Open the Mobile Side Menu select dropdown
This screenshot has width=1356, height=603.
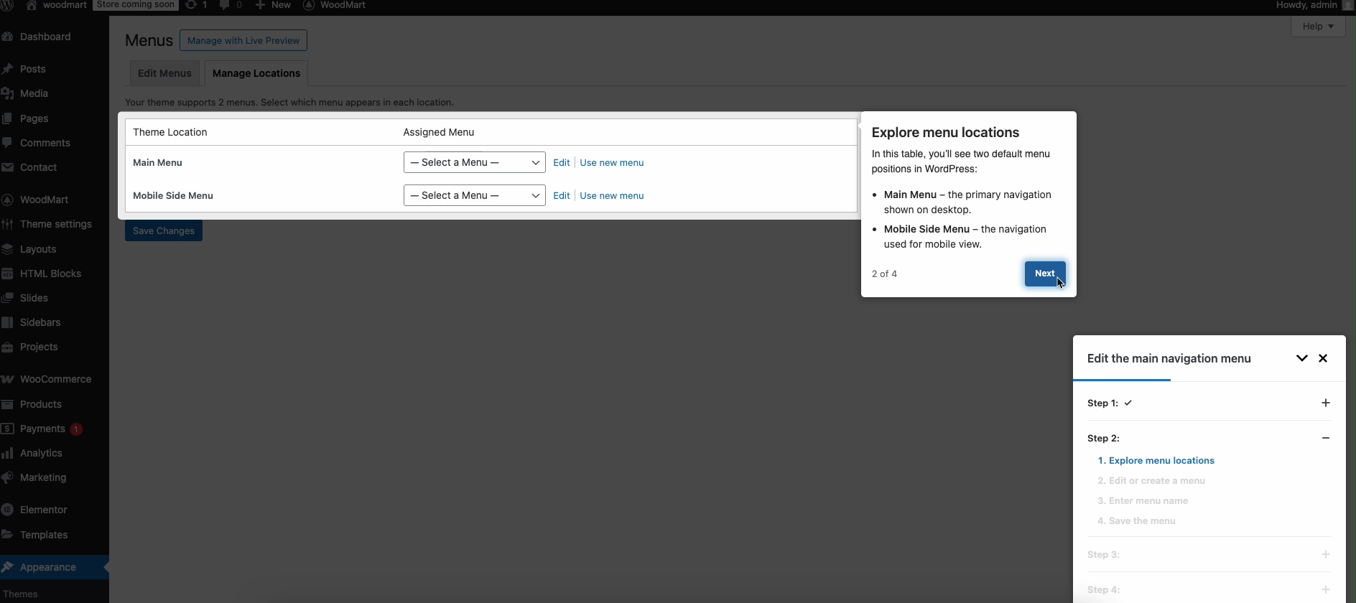point(474,195)
